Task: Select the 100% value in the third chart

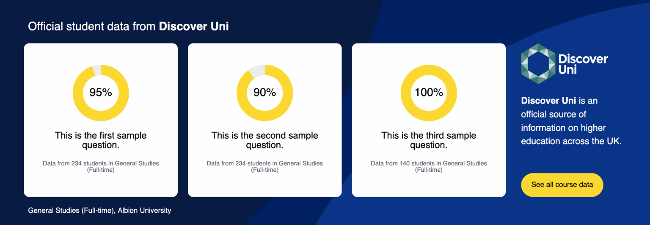Action: click(429, 92)
